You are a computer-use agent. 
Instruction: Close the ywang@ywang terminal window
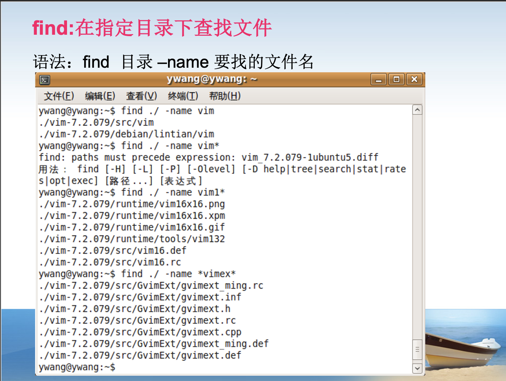point(414,80)
